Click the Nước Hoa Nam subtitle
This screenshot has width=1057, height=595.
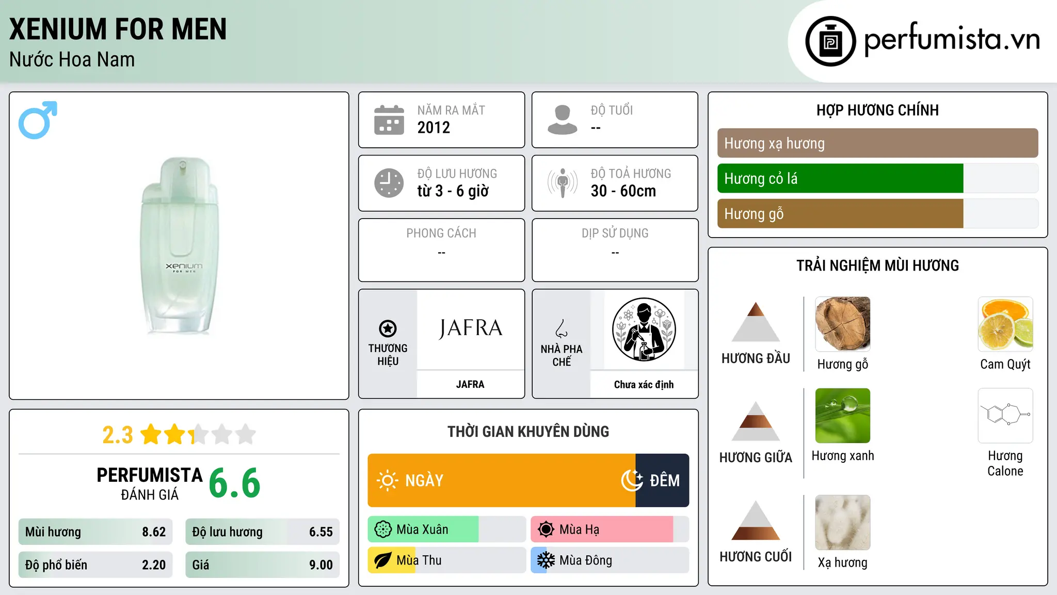(x=72, y=59)
